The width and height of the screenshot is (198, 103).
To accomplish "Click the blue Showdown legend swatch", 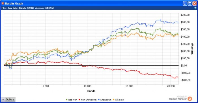I will [99, 100].
